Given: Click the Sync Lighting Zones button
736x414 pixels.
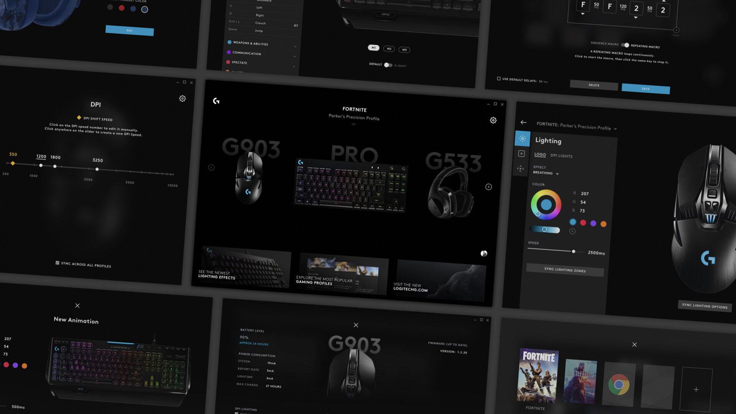Looking at the screenshot, I should (x=565, y=270).
